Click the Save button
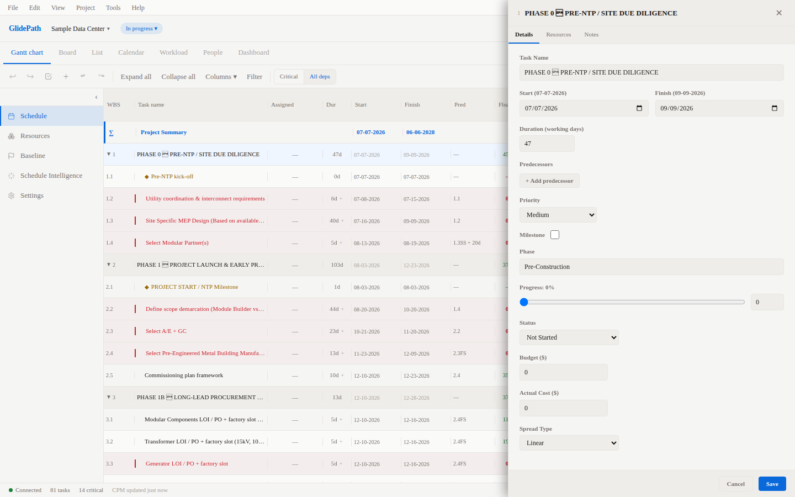795x497 pixels. pyautogui.click(x=772, y=484)
